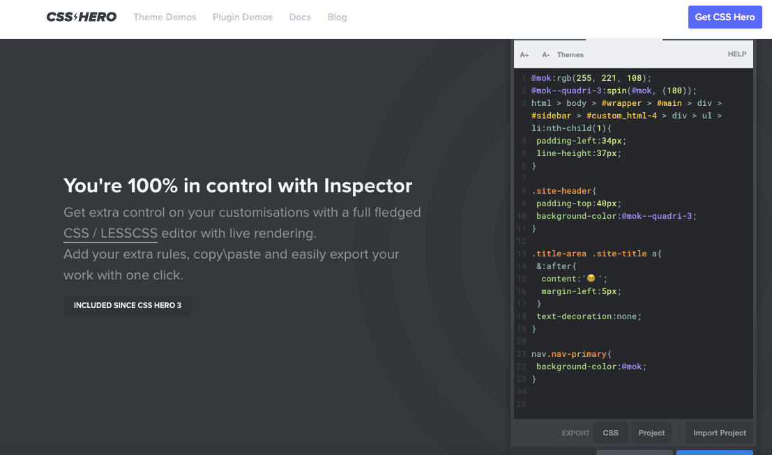Viewport: 772px width, 455px height.
Task: Click the "background-color:@mok;" code line
Action: coord(591,367)
